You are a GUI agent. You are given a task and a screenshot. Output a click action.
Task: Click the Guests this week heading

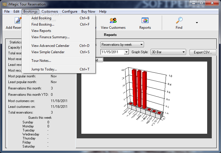40,117
